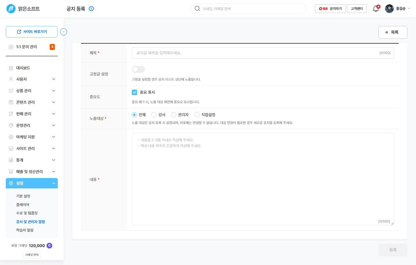Image resolution: width=416 pixels, height=265 pixels.
Task: Collapse the 설정 menu chevron
Action: tap(53, 183)
